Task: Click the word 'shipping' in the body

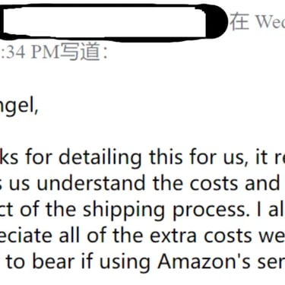Action: click(x=124, y=210)
